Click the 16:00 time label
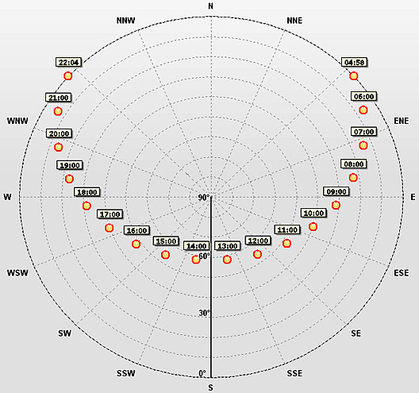This screenshot has height=393, width=419. [136, 230]
